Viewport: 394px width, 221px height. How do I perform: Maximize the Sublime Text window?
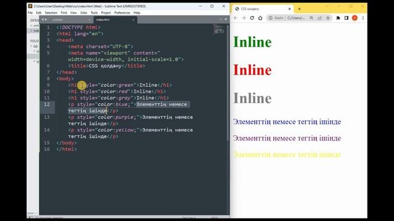click(x=212, y=6)
